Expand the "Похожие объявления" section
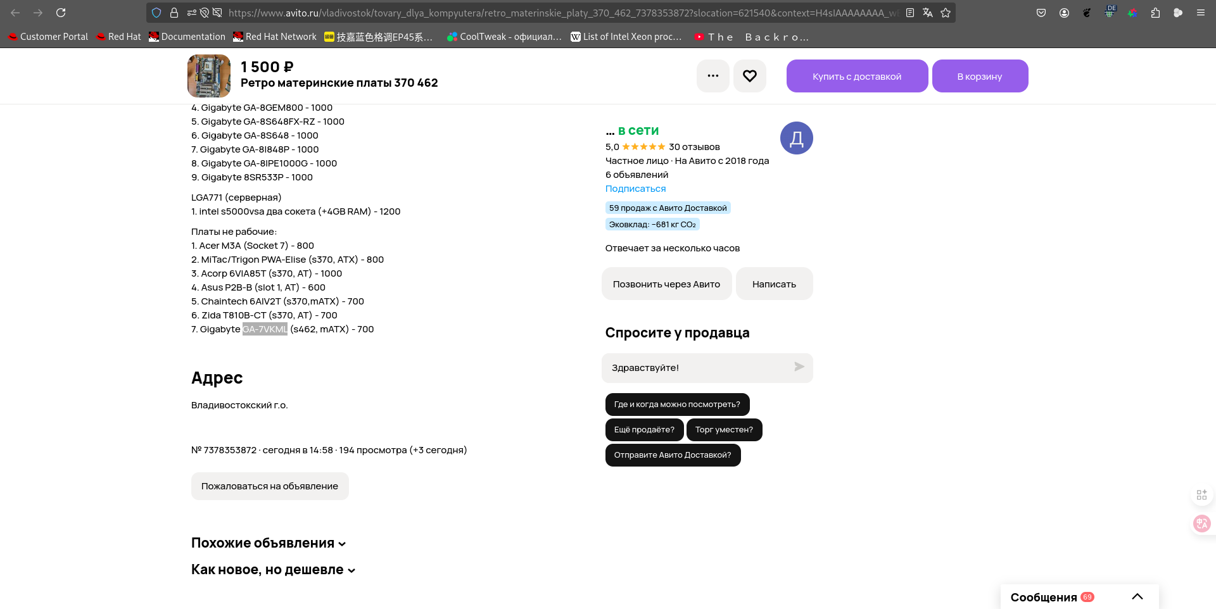The width and height of the screenshot is (1216, 609). tap(269, 543)
